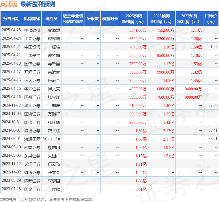The height and width of the screenshot is (202, 219).
Task: Click institution 开源证券
Action: 32,72
